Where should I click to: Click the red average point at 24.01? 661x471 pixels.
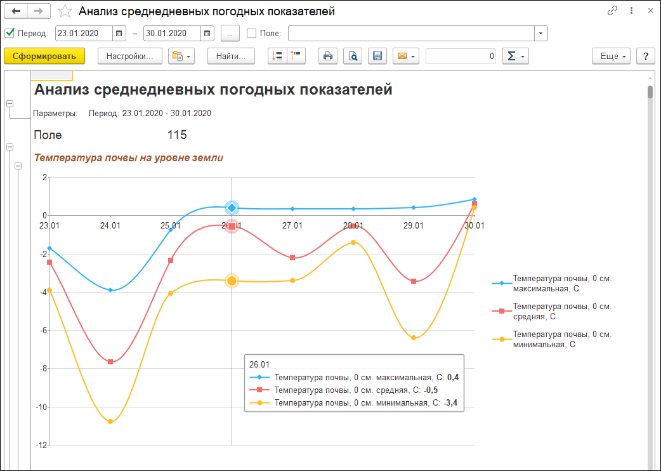(x=110, y=362)
